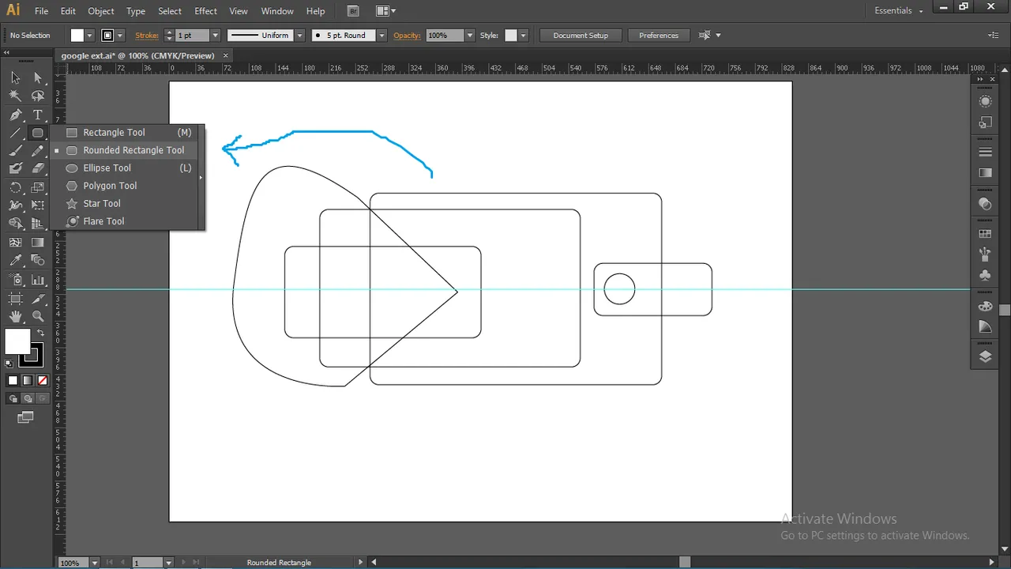Set paint to None
The width and height of the screenshot is (1011, 569).
click(x=43, y=380)
